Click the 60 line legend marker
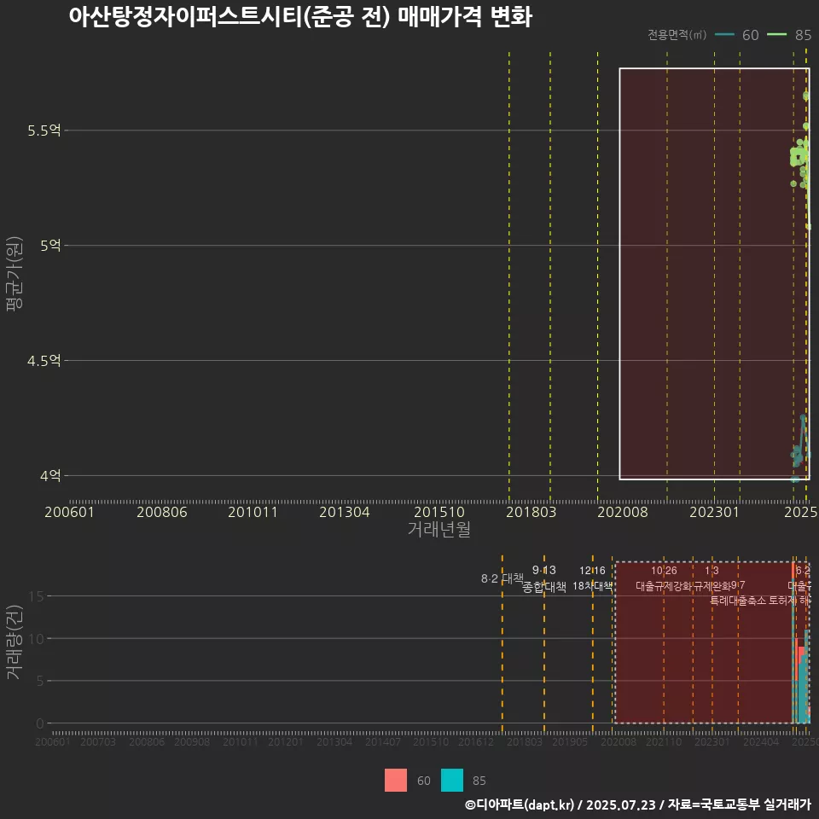The height and width of the screenshot is (819, 819). pos(724,35)
